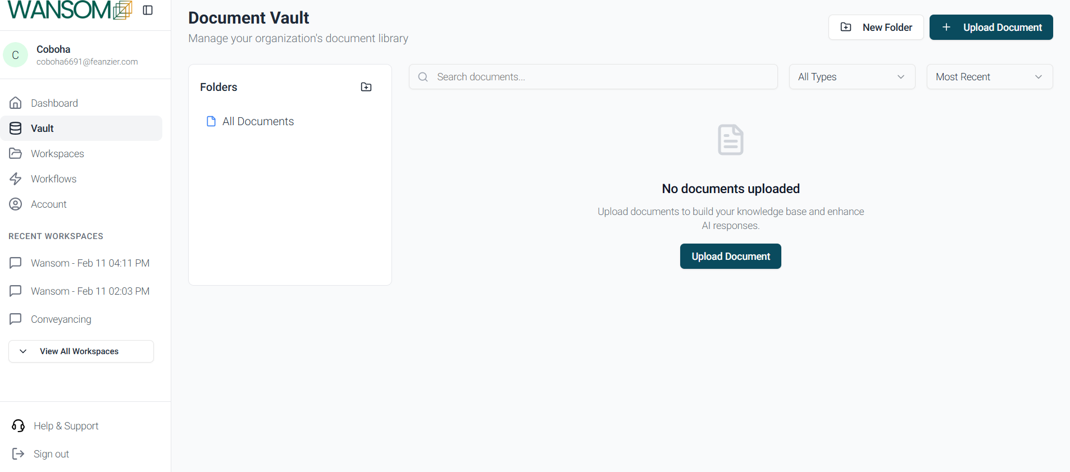
Task: Click the New Folder button
Action: point(876,28)
